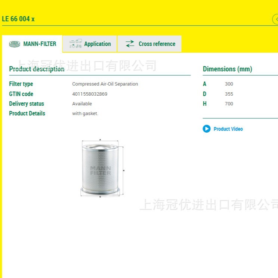This screenshot has height=278, width=278.
Task: Click the Delivery status label
Action: click(27, 104)
